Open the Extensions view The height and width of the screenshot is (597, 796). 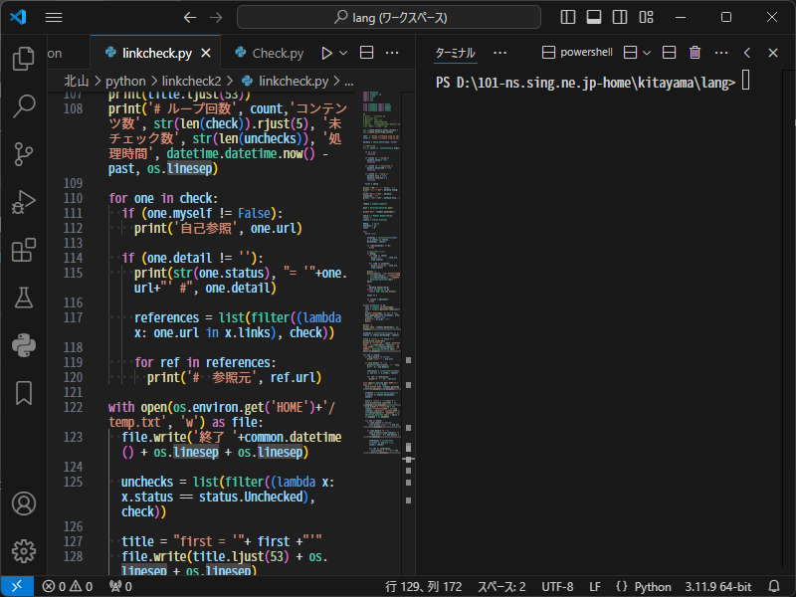pos(23,250)
